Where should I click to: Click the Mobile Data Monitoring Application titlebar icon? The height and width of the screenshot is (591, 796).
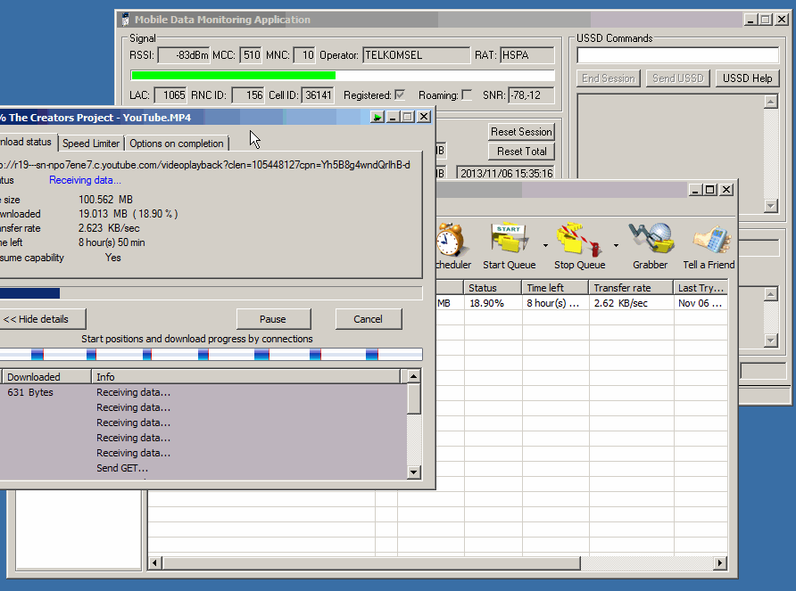tap(125, 19)
